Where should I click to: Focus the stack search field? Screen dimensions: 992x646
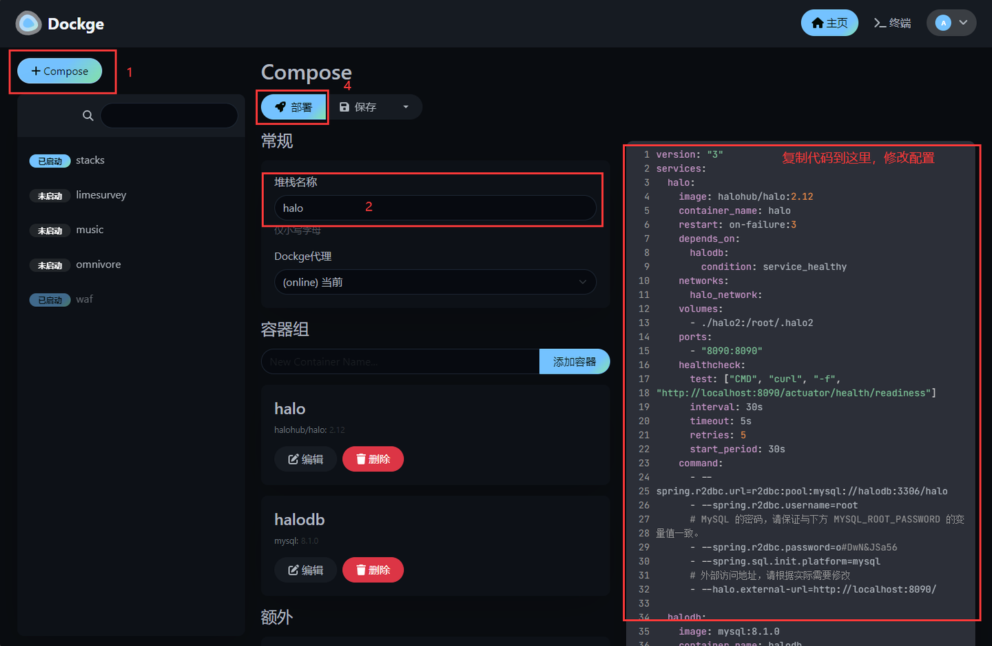tap(169, 116)
